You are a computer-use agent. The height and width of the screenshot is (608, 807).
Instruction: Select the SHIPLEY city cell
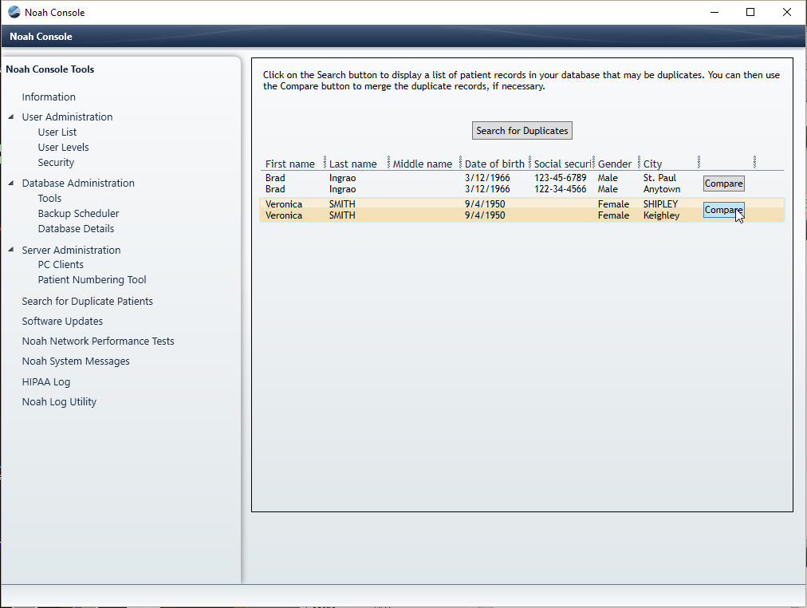coord(660,204)
